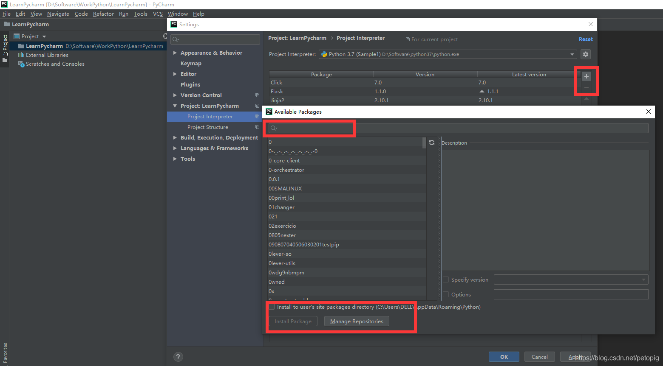Image resolution: width=663 pixels, height=366 pixels.
Task: Click the Scratches and Consoles icon
Action: 21,64
